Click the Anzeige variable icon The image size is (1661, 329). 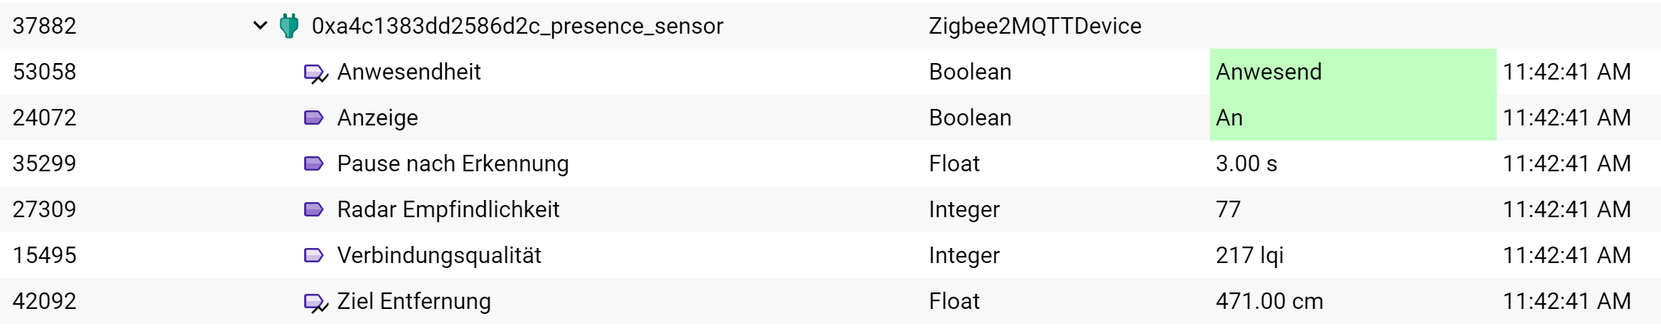pyautogui.click(x=314, y=118)
